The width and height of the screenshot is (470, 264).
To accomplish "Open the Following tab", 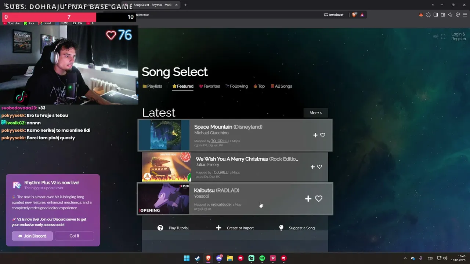I will pyautogui.click(x=236, y=86).
